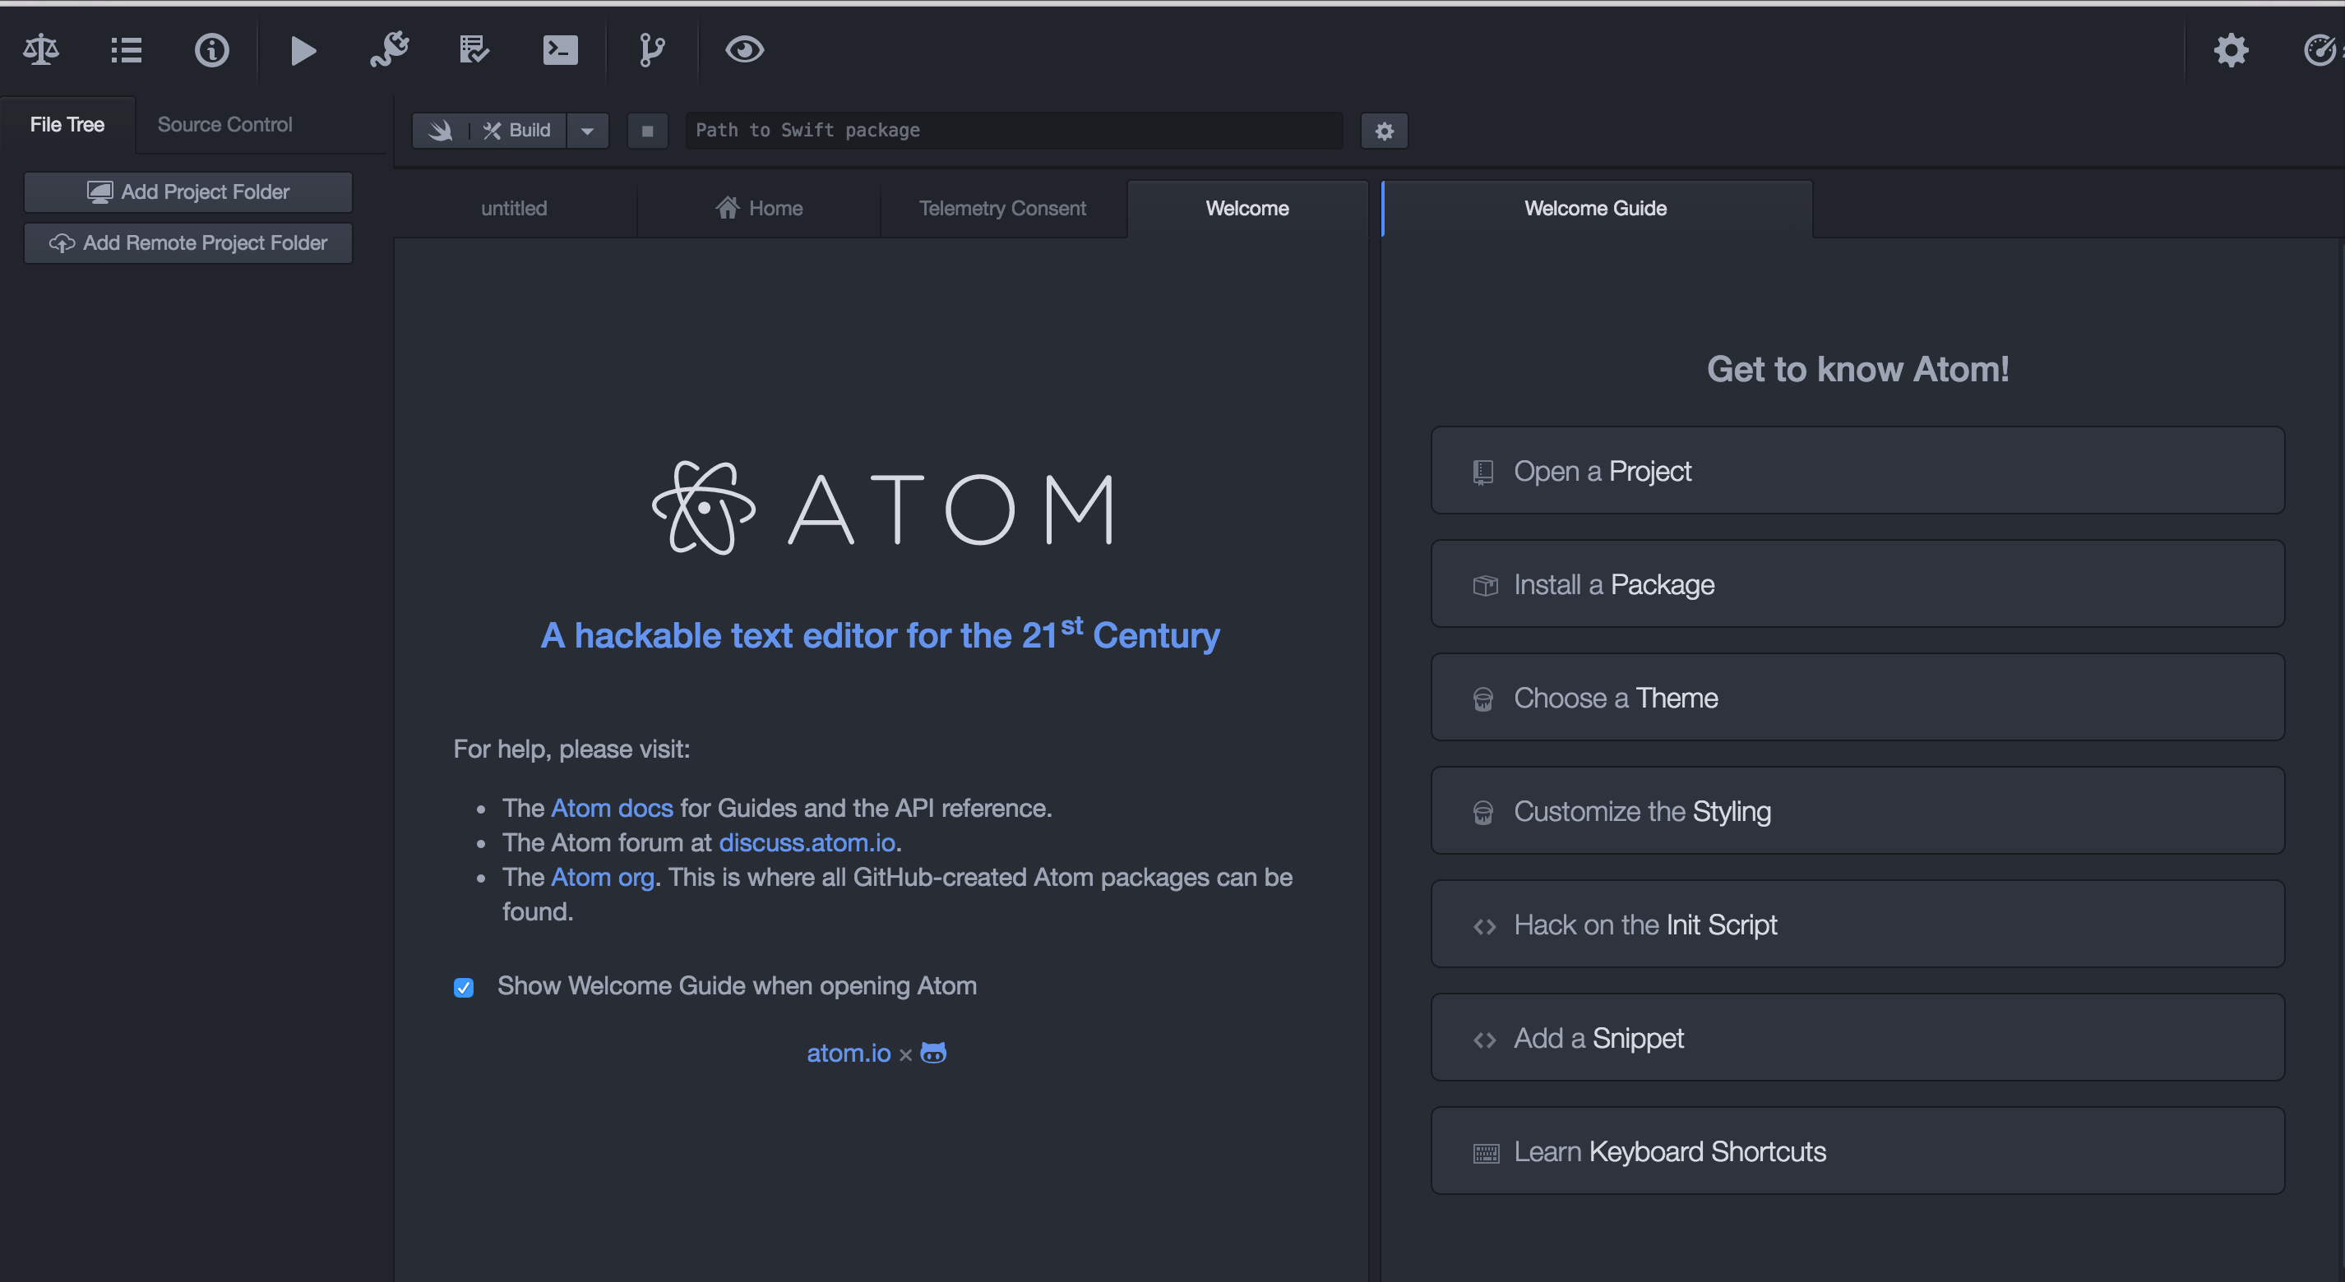Switch to Source Control tab
2345x1282 pixels.
[x=224, y=125]
